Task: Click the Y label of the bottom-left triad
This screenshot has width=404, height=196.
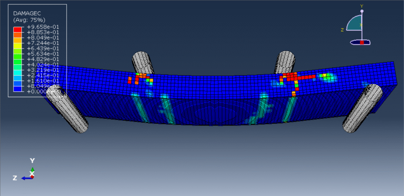Action: 32,161
